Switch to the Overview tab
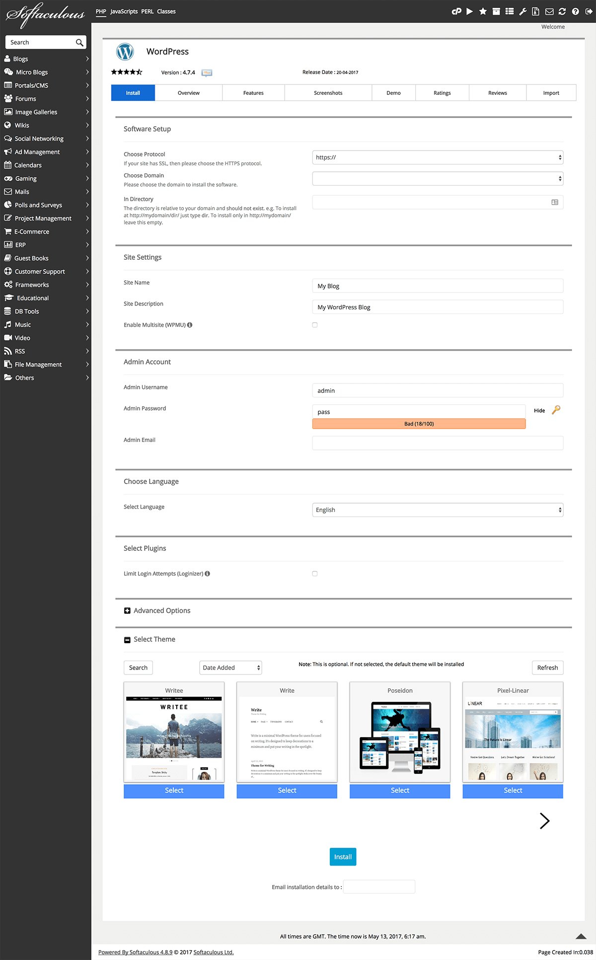This screenshot has width=596, height=960. click(x=189, y=93)
